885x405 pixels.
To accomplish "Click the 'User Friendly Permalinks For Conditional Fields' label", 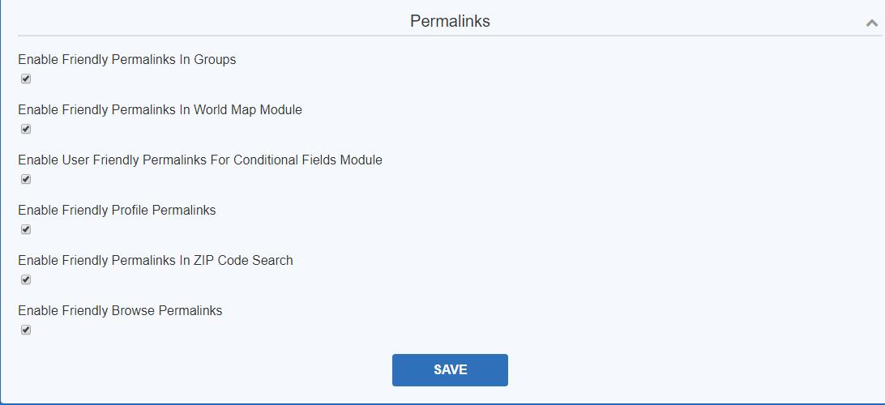I will click(x=200, y=160).
